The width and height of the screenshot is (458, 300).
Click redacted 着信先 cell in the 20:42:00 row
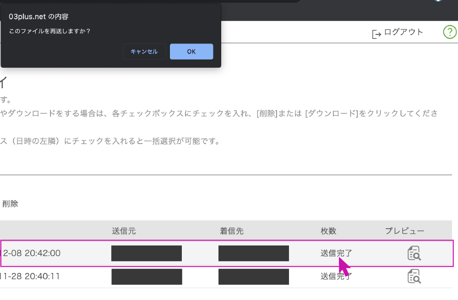pos(254,253)
